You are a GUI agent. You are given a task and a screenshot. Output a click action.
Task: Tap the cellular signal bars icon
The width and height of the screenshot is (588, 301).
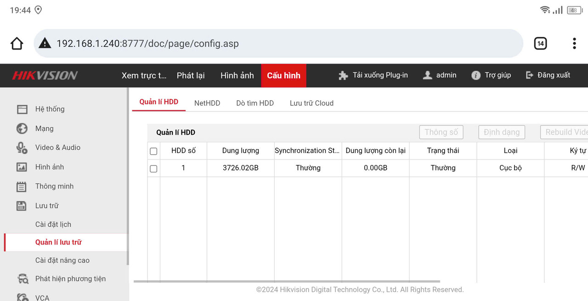pyautogui.click(x=558, y=10)
